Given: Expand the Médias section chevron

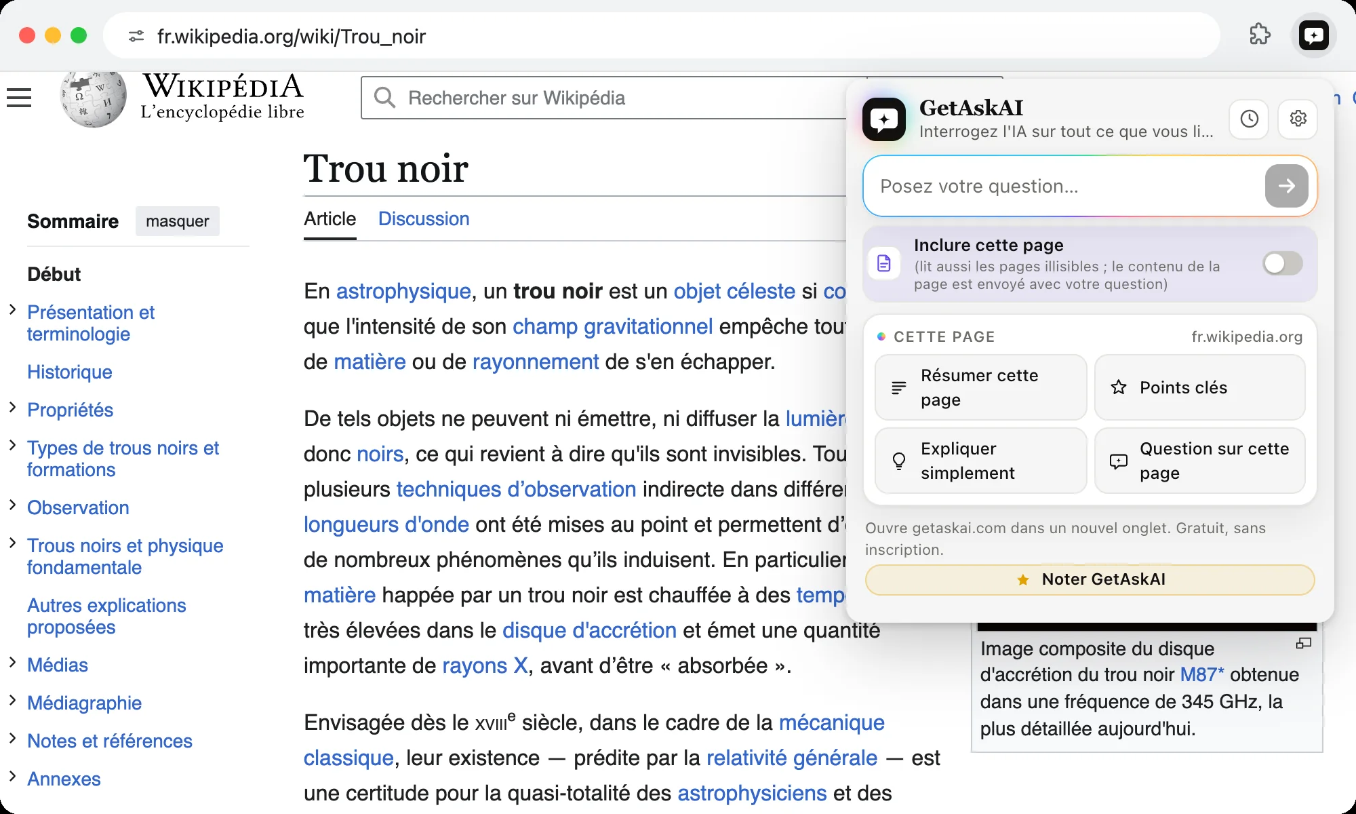Looking at the screenshot, I should click(12, 663).
